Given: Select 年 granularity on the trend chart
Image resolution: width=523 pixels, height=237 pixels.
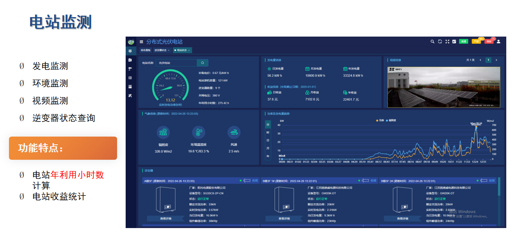Looking at the screenshot, I should [x=268, y=156].
